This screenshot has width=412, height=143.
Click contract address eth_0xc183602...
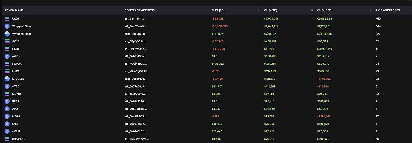[135, 124]
